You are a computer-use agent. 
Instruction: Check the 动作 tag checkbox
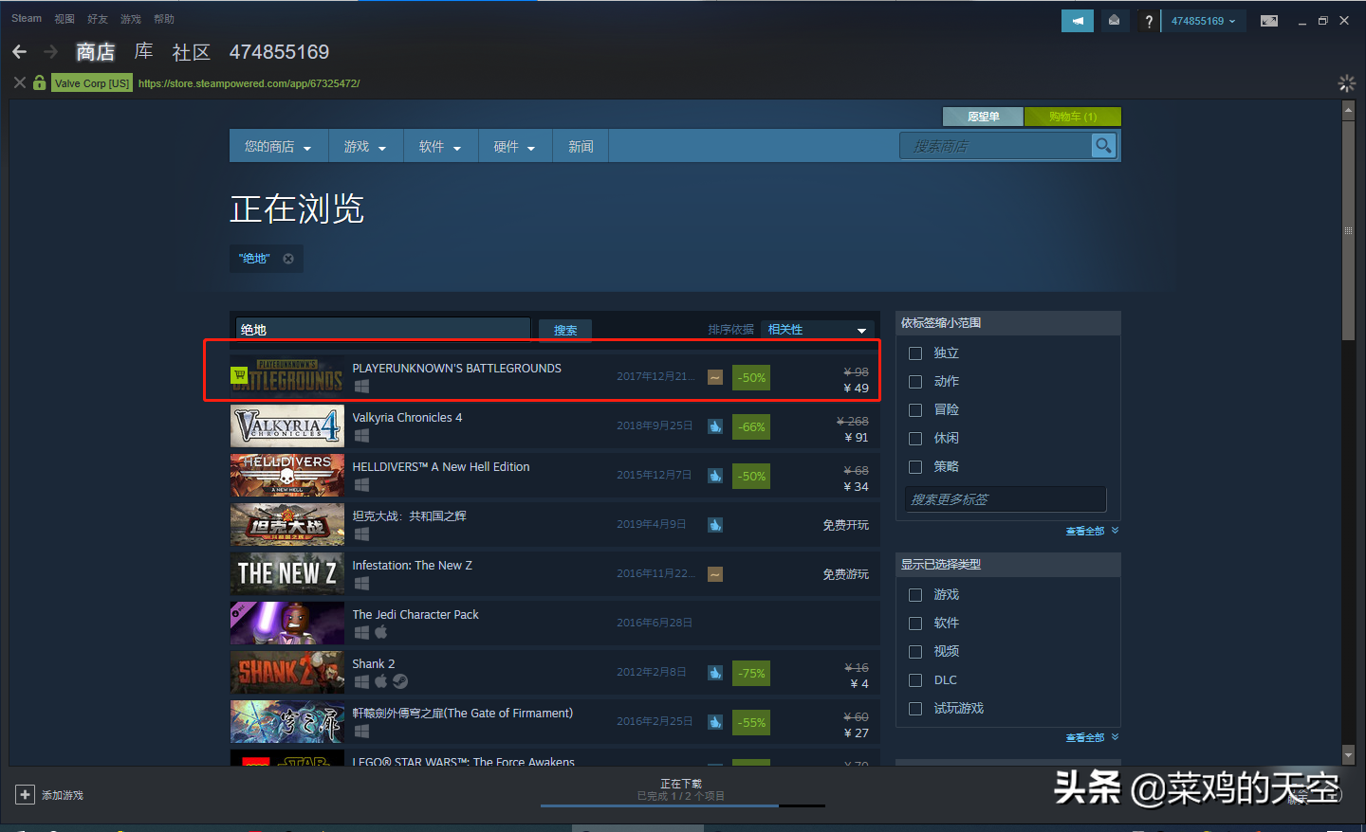click(915, 382)
